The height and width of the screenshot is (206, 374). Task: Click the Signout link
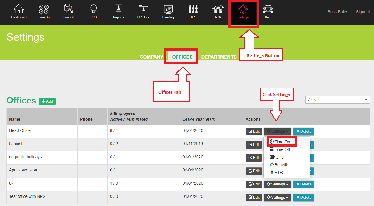(x=363, y=12)
